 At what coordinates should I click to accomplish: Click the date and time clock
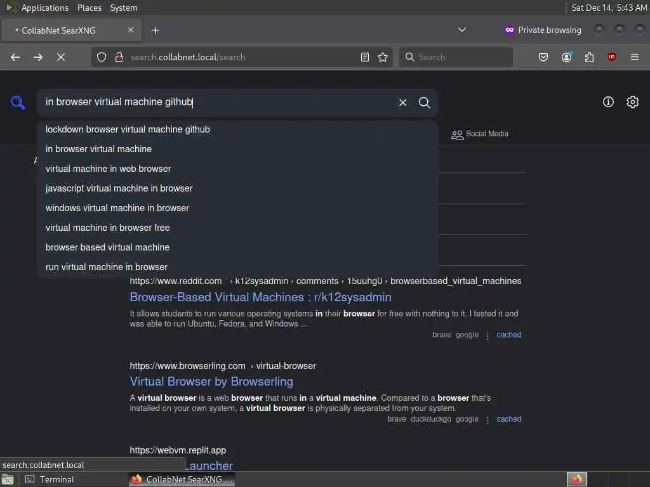(x=609, y=8)
